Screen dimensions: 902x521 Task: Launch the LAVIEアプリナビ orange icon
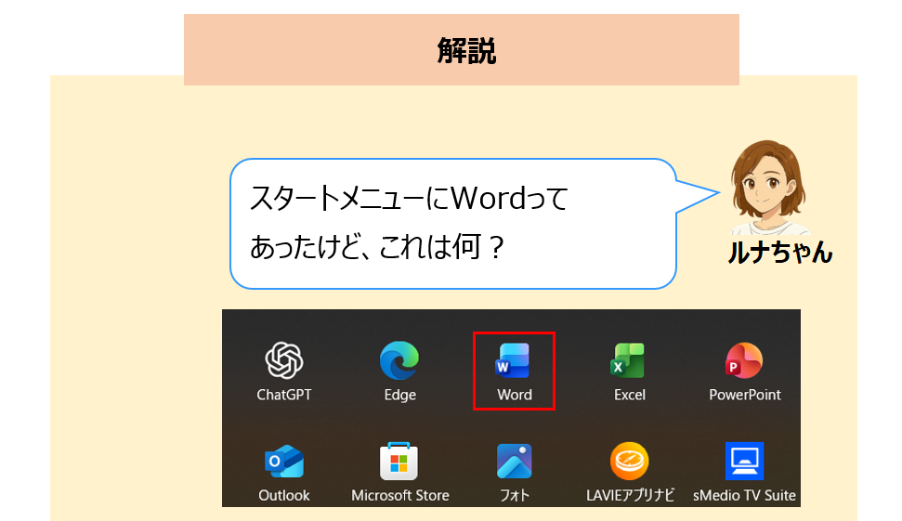(629, 461)
